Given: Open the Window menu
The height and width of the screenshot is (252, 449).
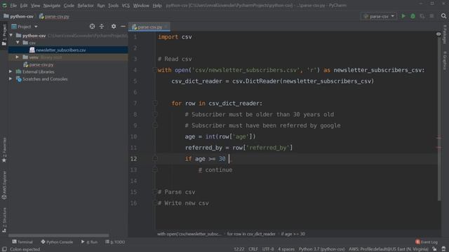Looking at the screenshot, I should coord(141,6).
